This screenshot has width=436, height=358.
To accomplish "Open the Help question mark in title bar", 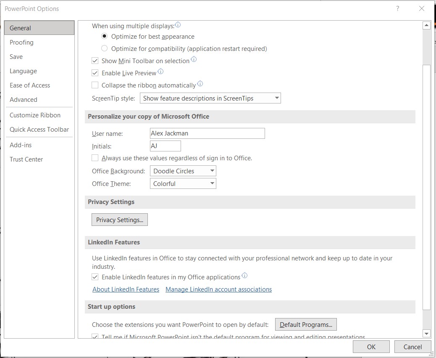I will click(398, 9).
